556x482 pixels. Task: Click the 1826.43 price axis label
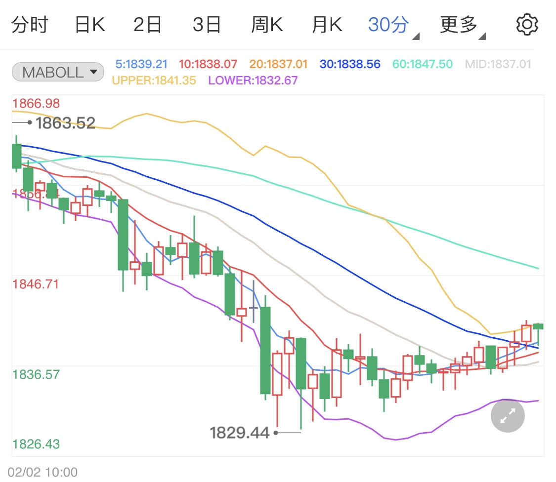[x=36, y=444]
